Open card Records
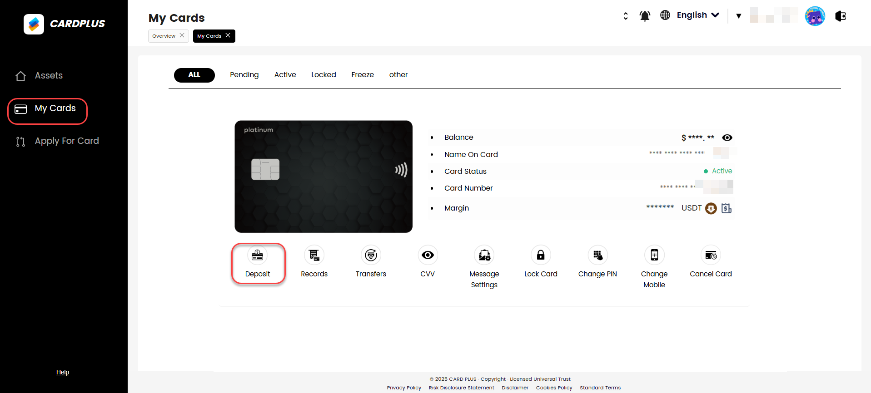The width and height of the screenshot is (871, 393). [314, 255]
